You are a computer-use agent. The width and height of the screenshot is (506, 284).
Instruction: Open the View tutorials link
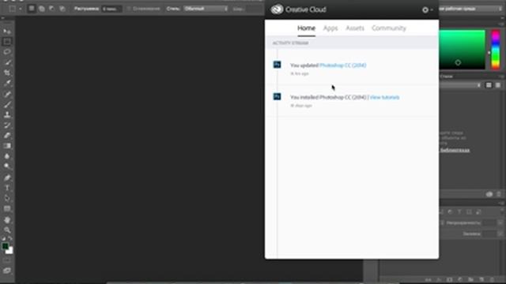pos(384,97)
